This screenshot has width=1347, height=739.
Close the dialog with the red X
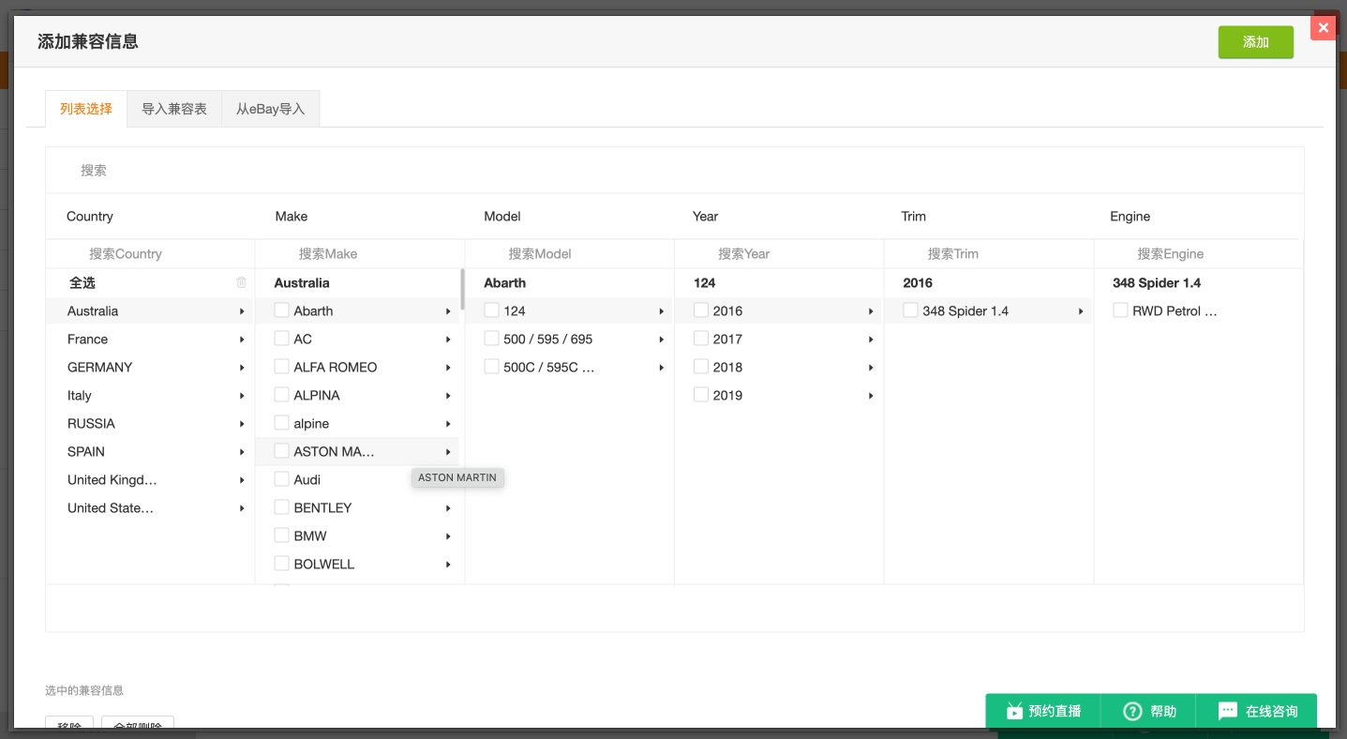coord(1323,28)
